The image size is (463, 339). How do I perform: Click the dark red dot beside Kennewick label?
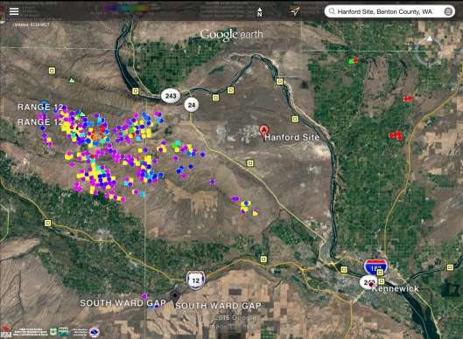(x=371, y=285)
